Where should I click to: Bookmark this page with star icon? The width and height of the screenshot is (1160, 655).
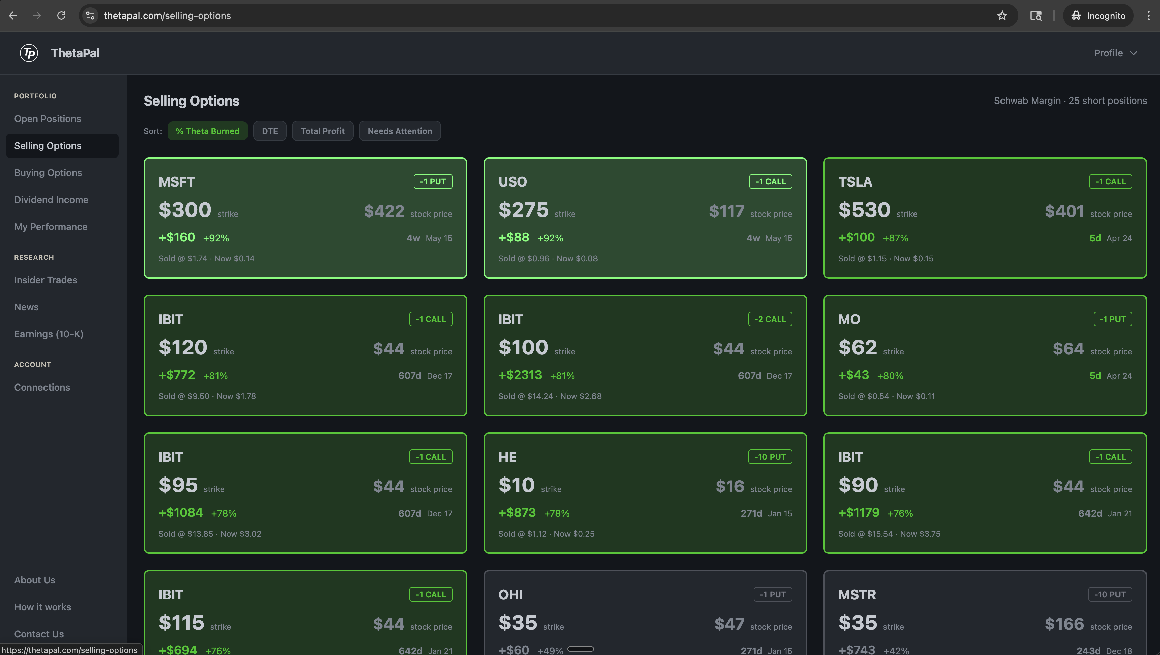click(1002, 16)
